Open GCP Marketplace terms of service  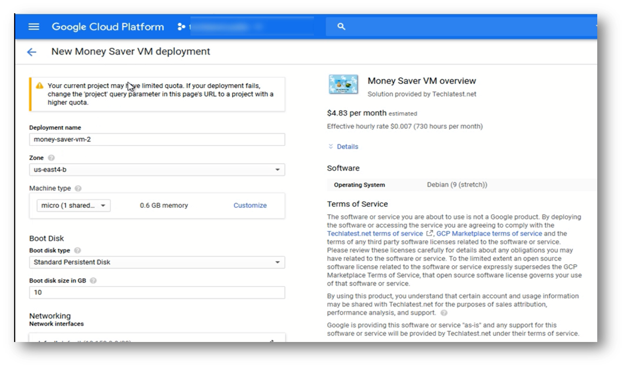[x=489, y=234]
